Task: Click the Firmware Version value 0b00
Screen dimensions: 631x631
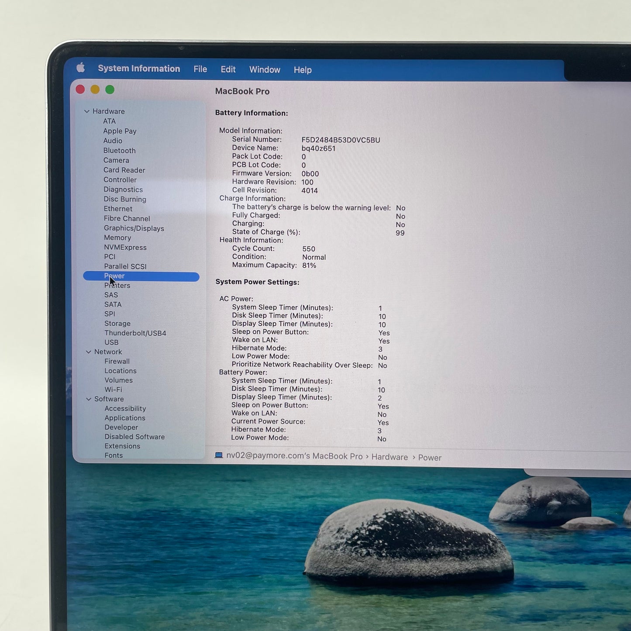Action: 310,174
